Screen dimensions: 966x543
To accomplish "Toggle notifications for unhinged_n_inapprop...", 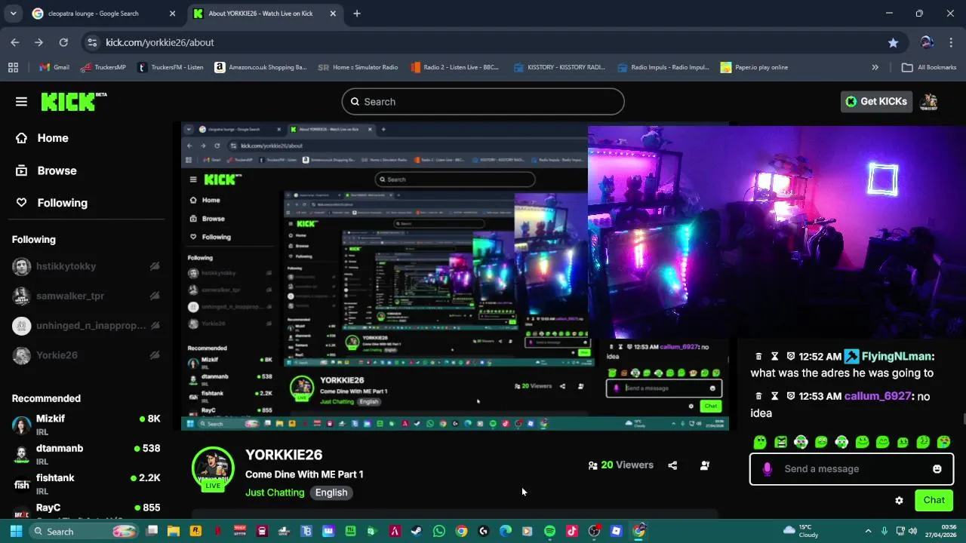I will pyautogui.click(x=155, y=326).
